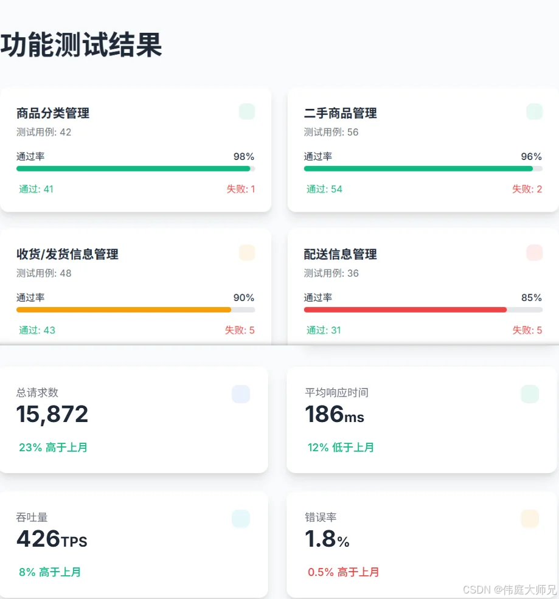The width and height of the screenshot is (559, 599).
Task: Click the 通过: 31 count
Action: point(324,330)
